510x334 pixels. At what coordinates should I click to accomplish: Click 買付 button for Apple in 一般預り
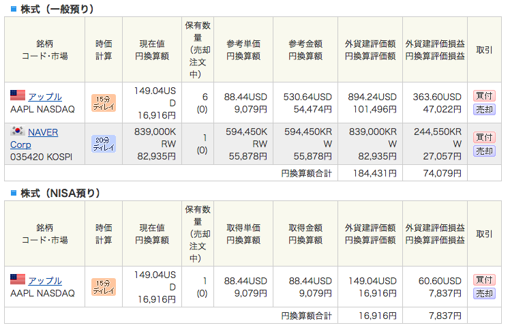[484, 96]
